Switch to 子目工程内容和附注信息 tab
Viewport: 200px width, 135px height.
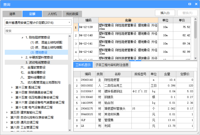112,65
